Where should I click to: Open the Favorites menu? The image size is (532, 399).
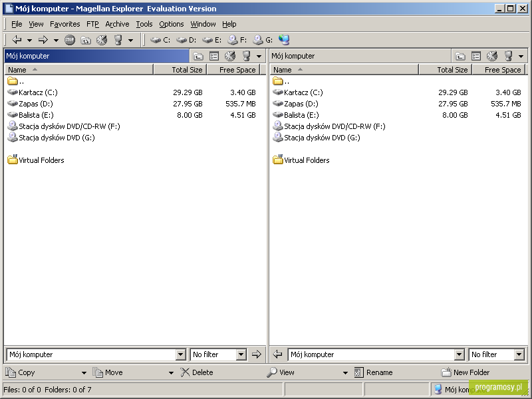point(65,24)
